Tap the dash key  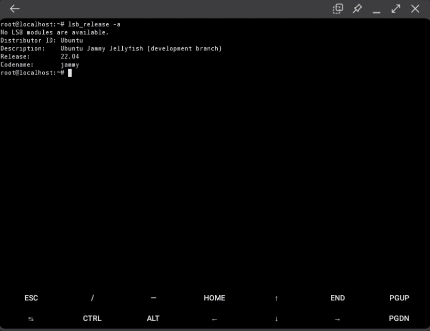point(153,298)
